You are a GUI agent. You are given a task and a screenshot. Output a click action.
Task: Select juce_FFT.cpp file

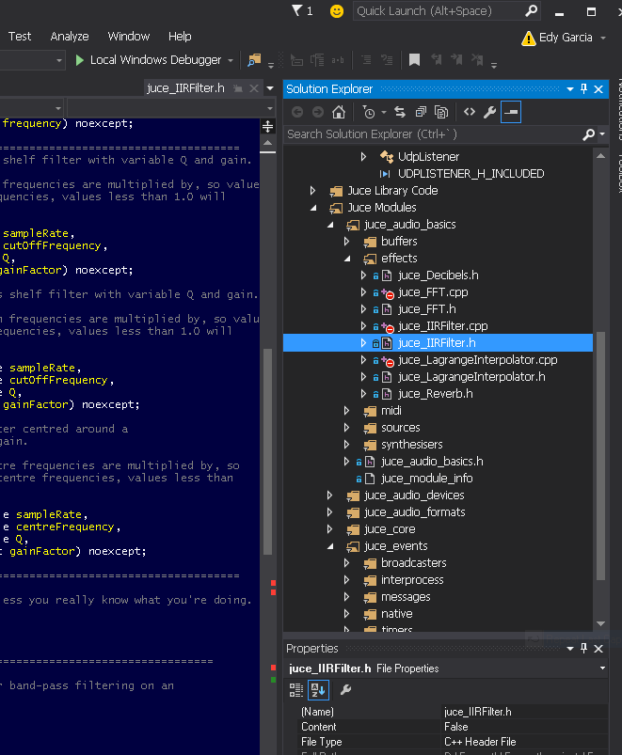pyautogui.click(x=433, y=292)
